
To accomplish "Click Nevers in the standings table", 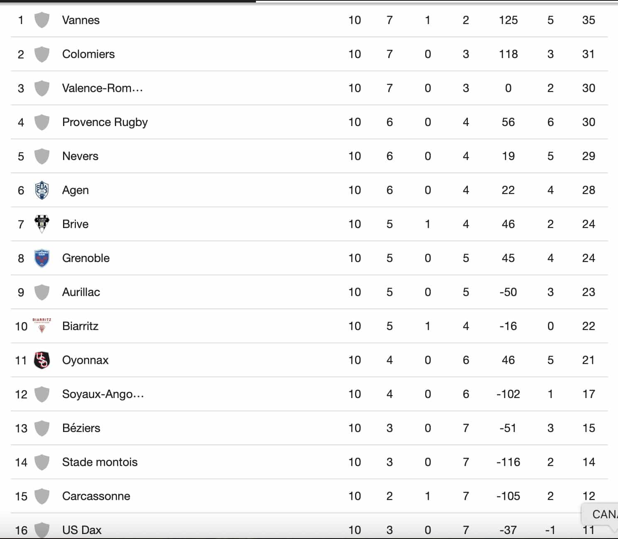I will (x=80, y=156).
